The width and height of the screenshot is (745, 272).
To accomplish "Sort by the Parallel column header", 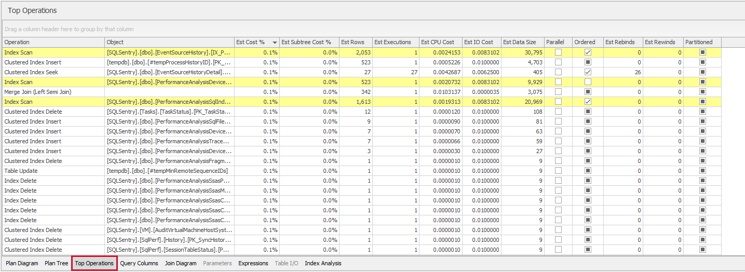I will pyautogui.click(x=558, y=42).
